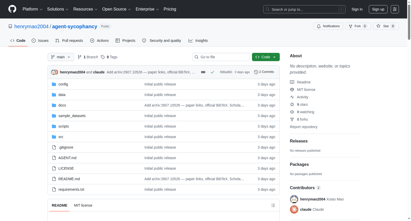
Task: Click the search magnifier in Go to file
Action: 197,57
